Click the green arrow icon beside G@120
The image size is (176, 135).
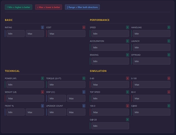pos(127,120)
